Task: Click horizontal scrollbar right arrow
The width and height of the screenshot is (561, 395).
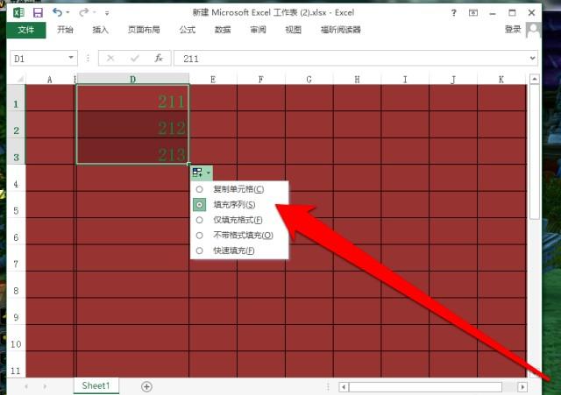Action: (x=522, y=387)
